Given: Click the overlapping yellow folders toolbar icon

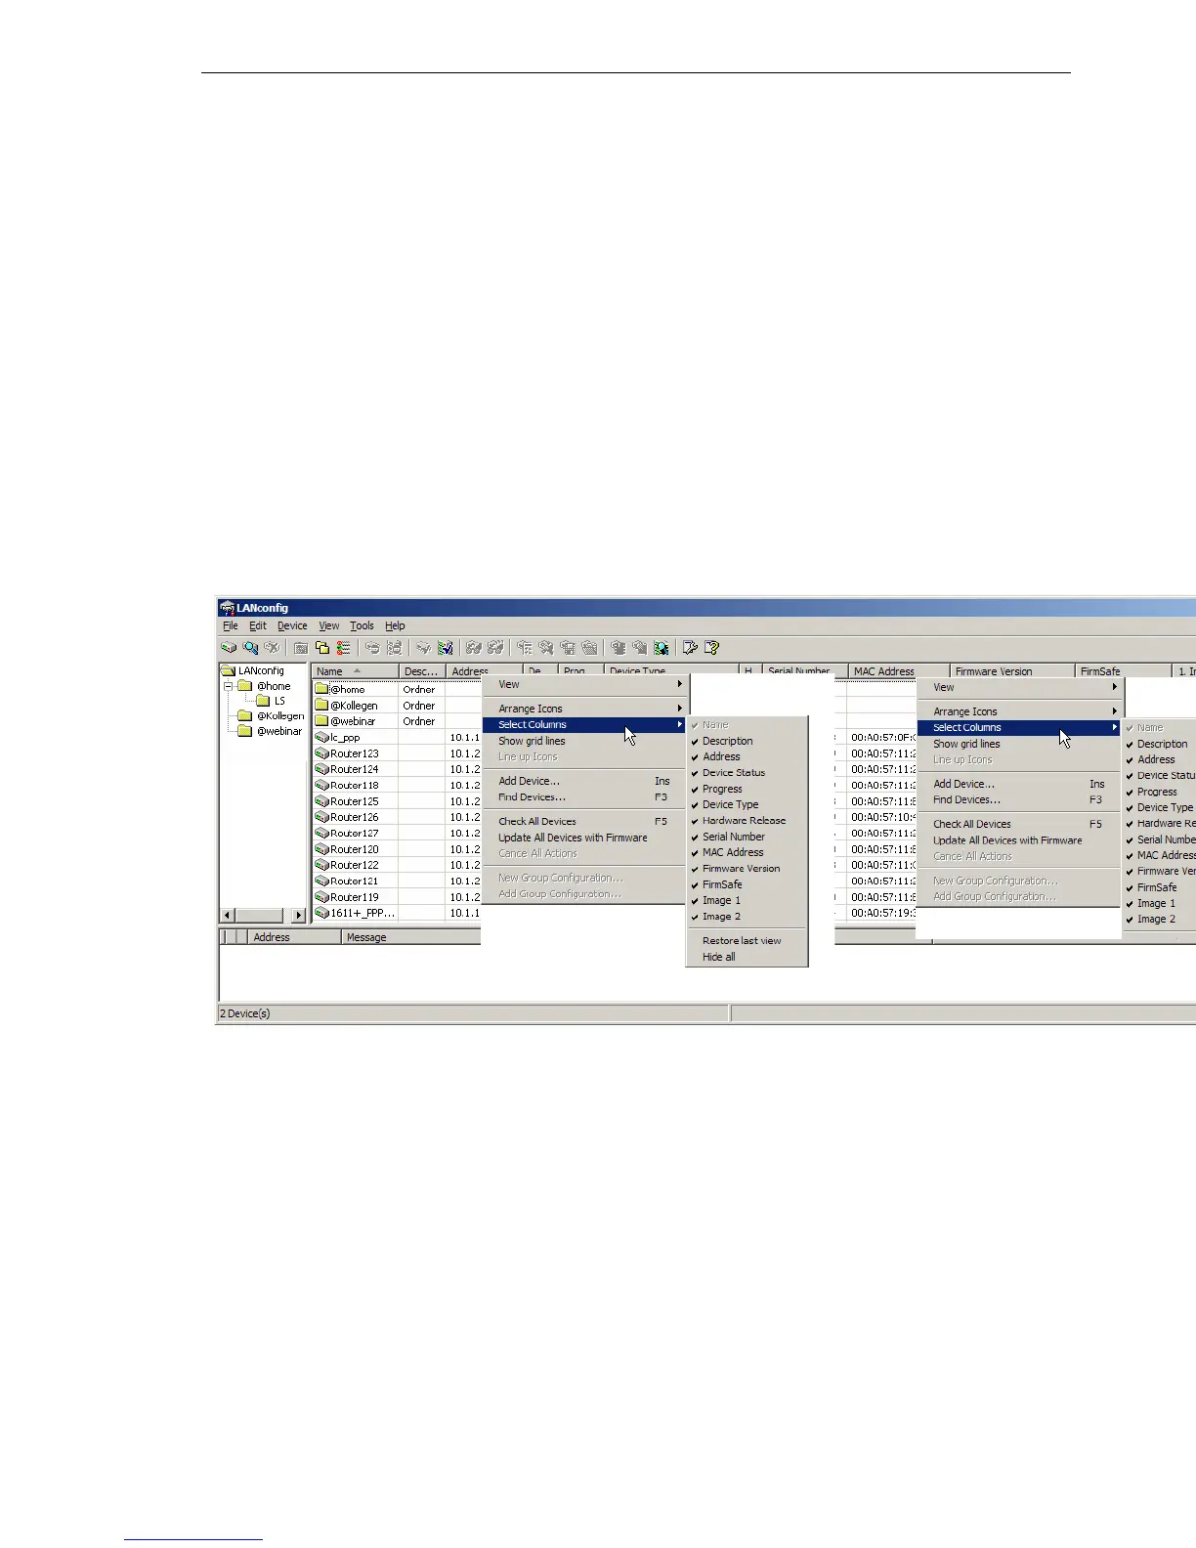Looking at the screenshot, I should click(322, 647).
